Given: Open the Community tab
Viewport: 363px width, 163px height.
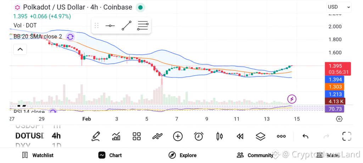Looking at the screenshot, I should click(255, 155).
